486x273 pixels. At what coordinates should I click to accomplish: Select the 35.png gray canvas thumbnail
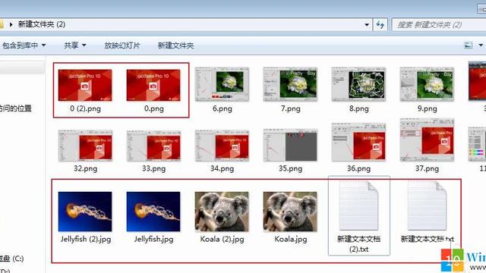pos(290,146)
